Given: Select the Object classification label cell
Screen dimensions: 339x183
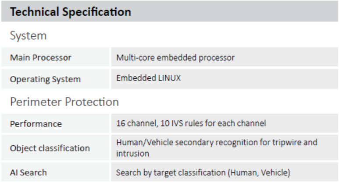Looking at the screenshot, I should [x=55, y=148].
